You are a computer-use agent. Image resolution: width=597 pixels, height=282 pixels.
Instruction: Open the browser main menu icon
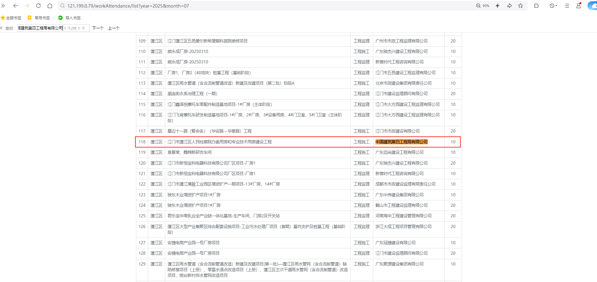click(x=567, y=6)
